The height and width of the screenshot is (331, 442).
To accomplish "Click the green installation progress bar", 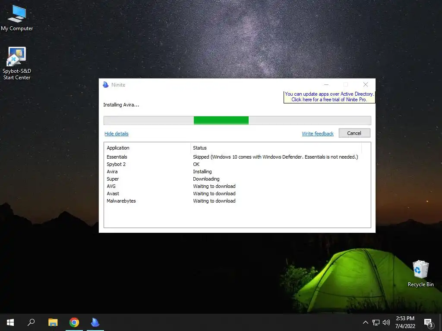I will pyautogui.click(x=237, y=121).
